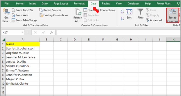Open Recent Sources
Image resolution: width=181 pixels, height=96 pixels.
click(50, 10)
